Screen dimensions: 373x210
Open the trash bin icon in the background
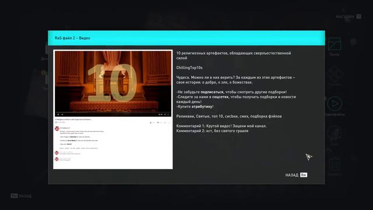pyautogui.click(x=335, y=164)
